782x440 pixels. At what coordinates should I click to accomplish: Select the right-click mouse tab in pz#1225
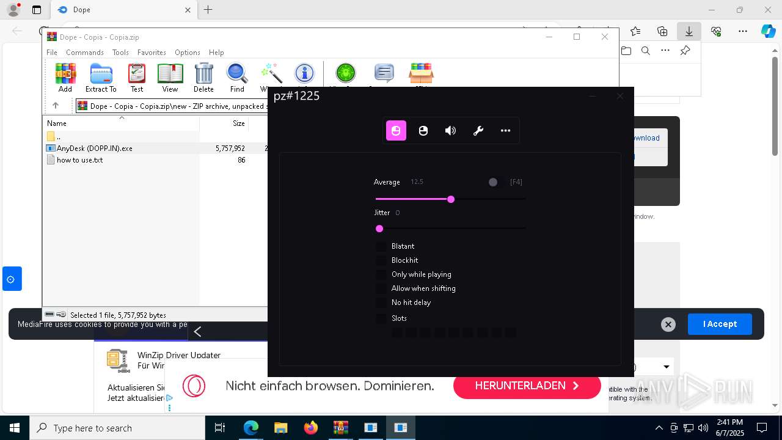(423, 130)
